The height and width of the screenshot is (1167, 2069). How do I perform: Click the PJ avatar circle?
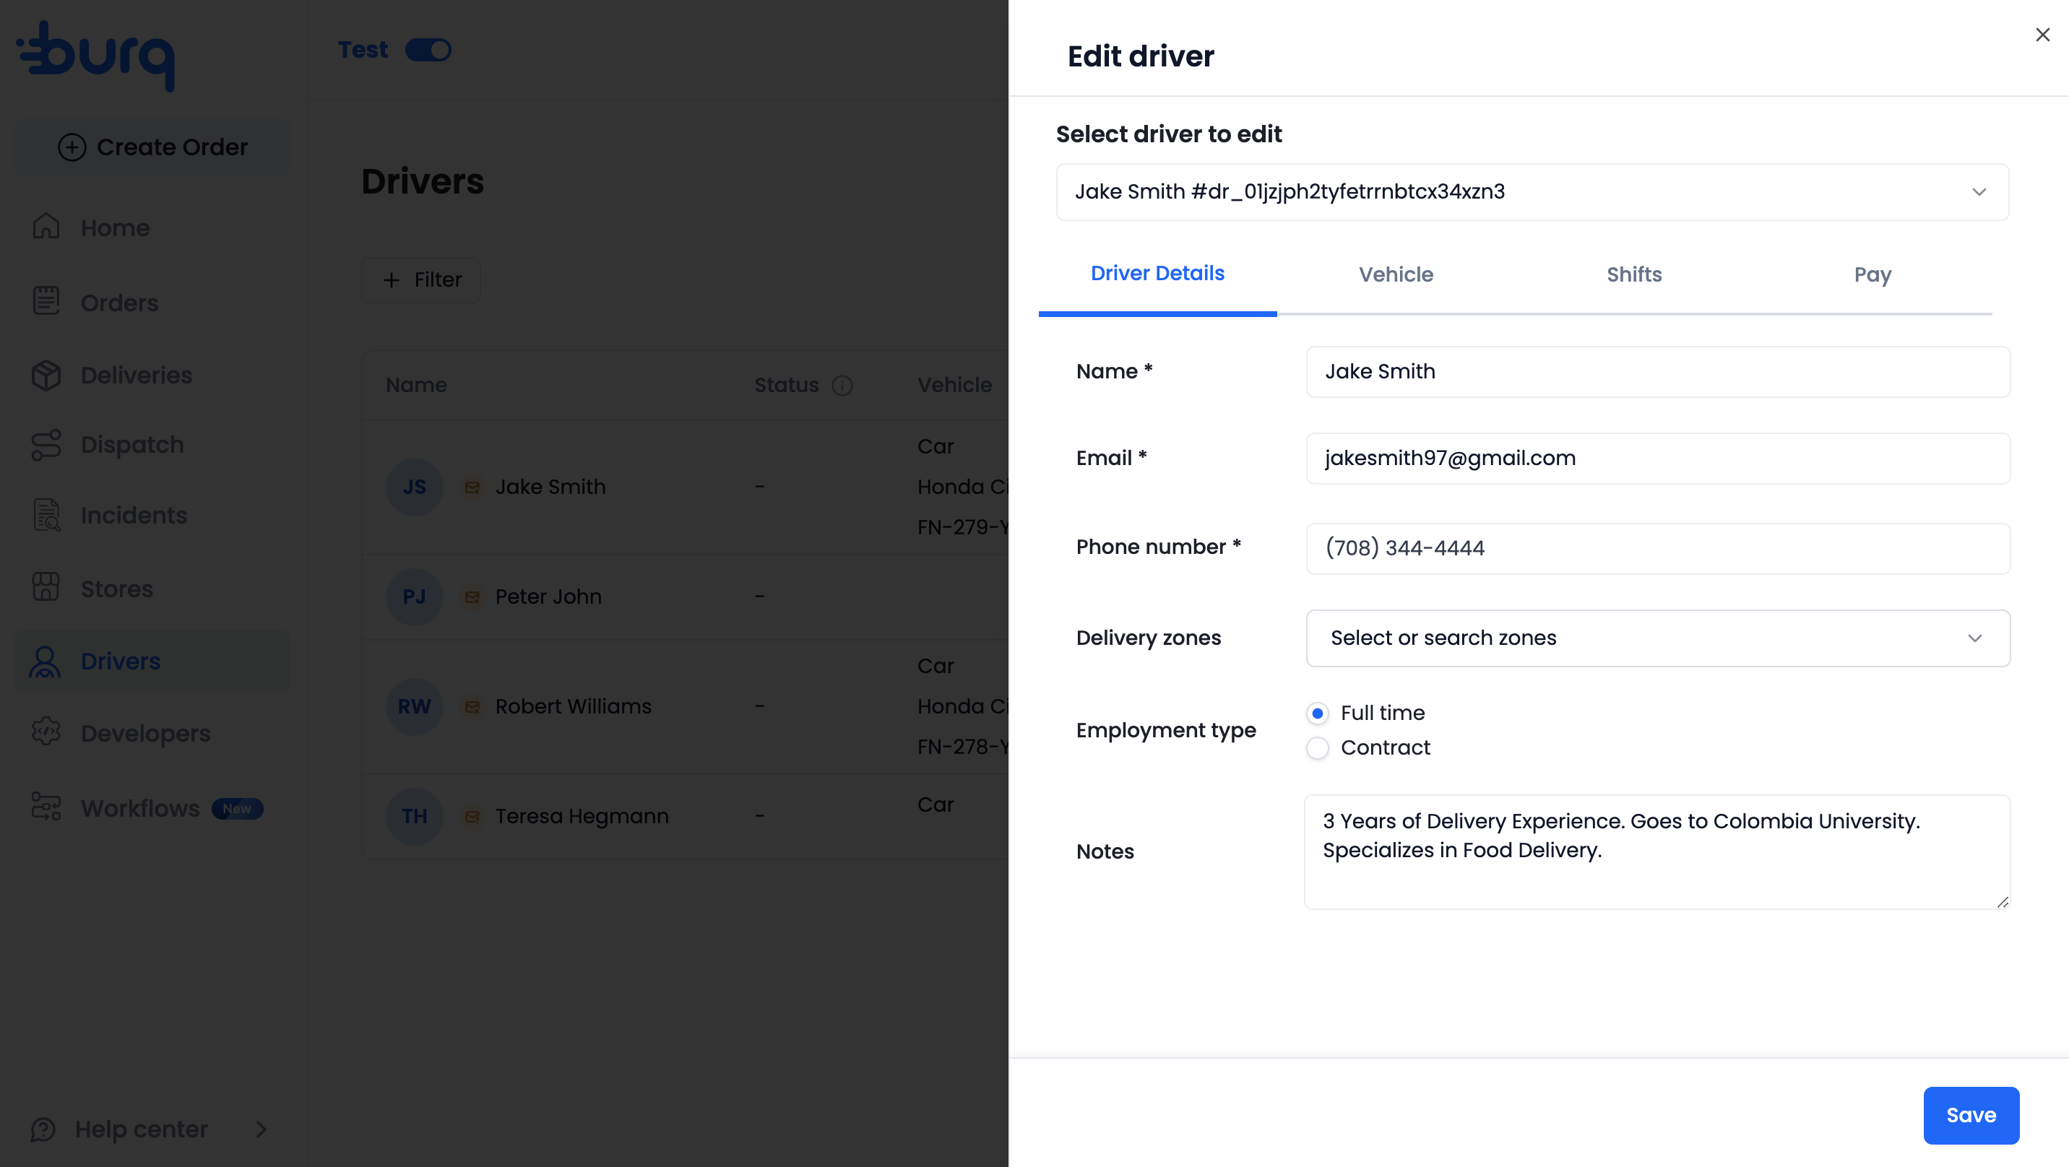coord(415,596)
